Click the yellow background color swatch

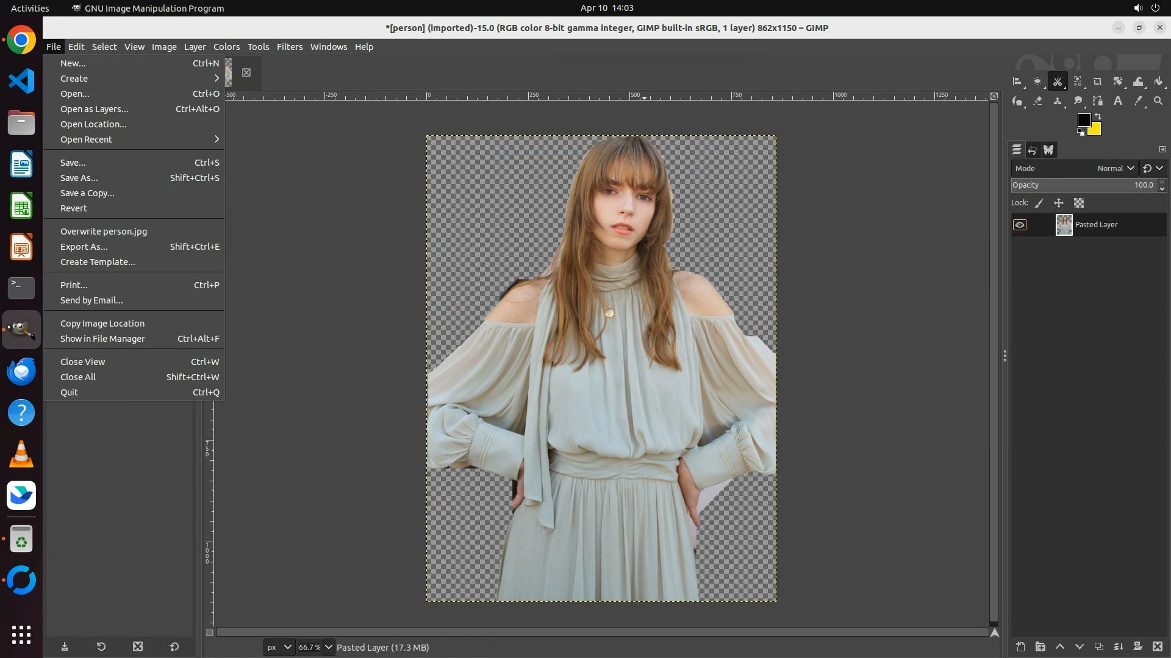click(1096, 130)
